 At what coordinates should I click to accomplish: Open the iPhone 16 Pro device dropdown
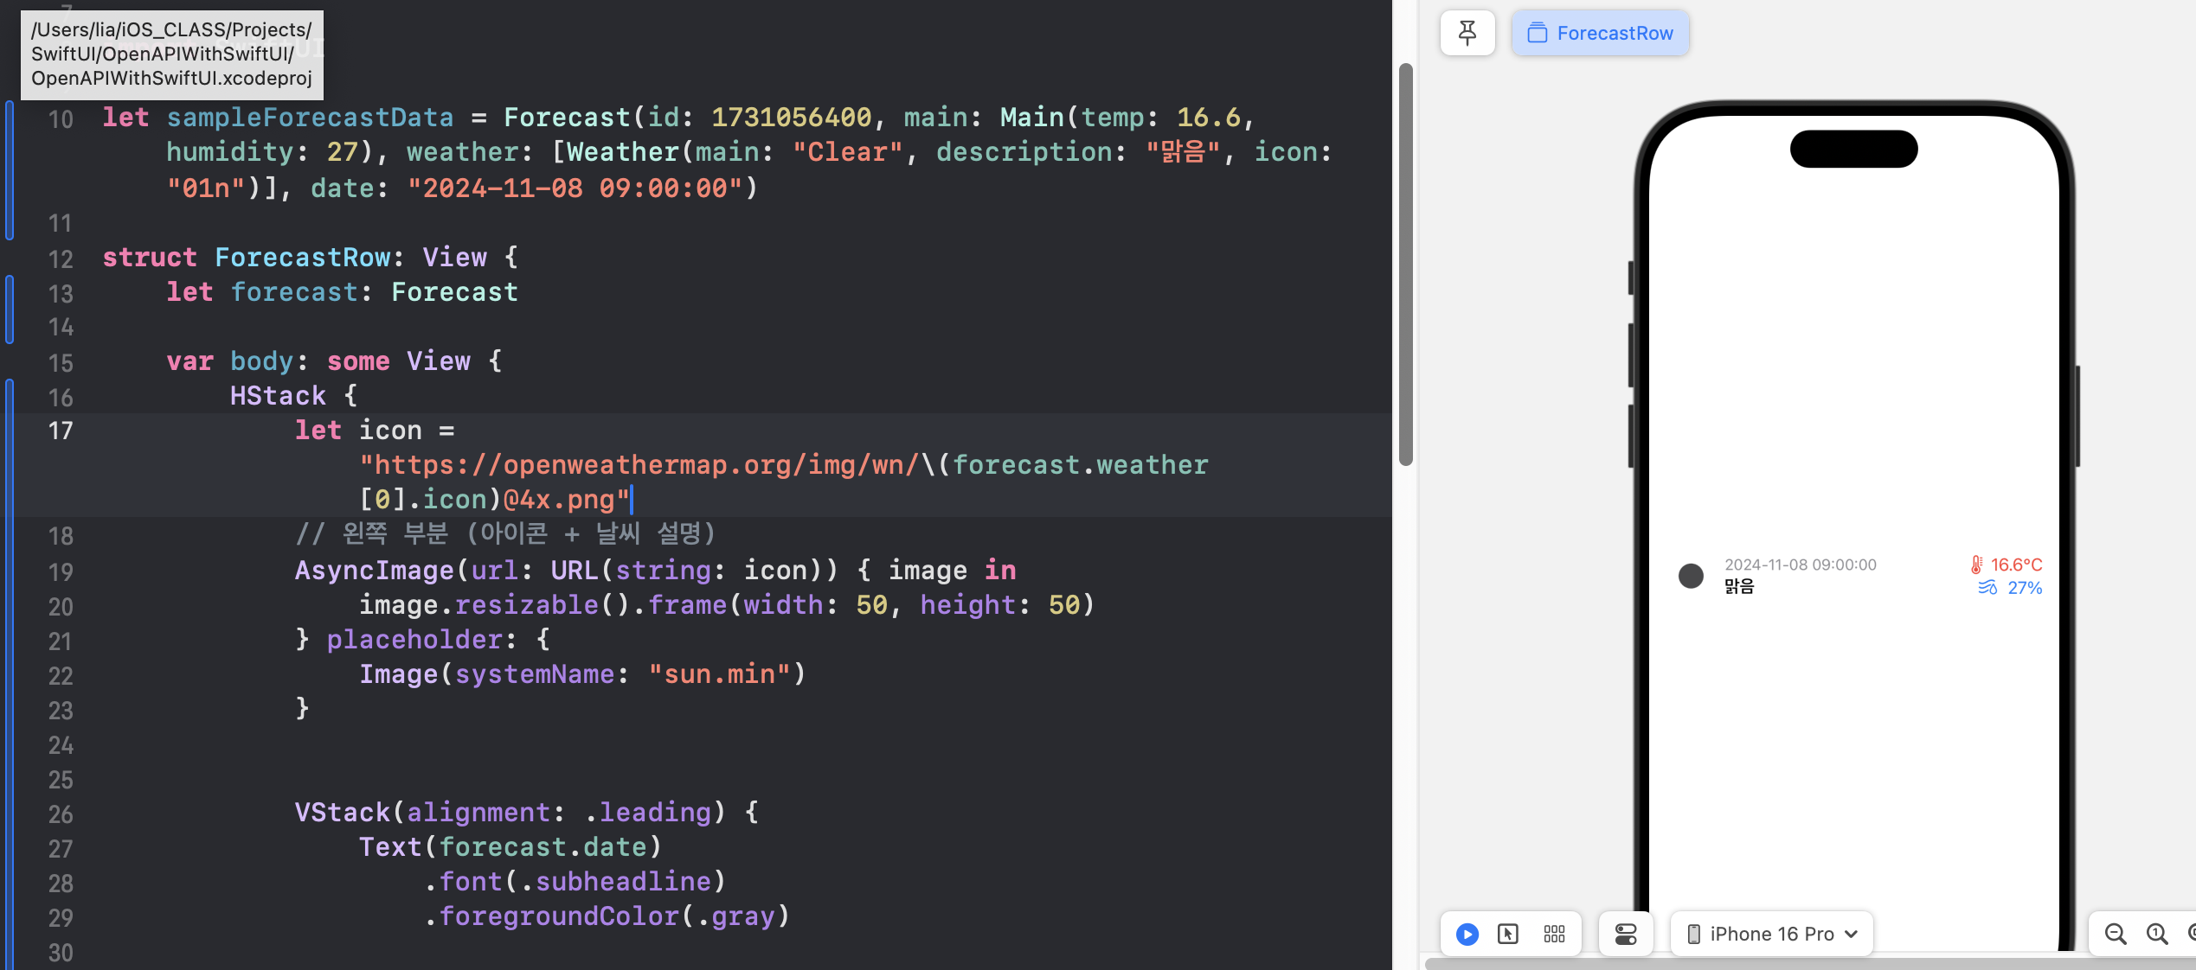(1771, 934)
